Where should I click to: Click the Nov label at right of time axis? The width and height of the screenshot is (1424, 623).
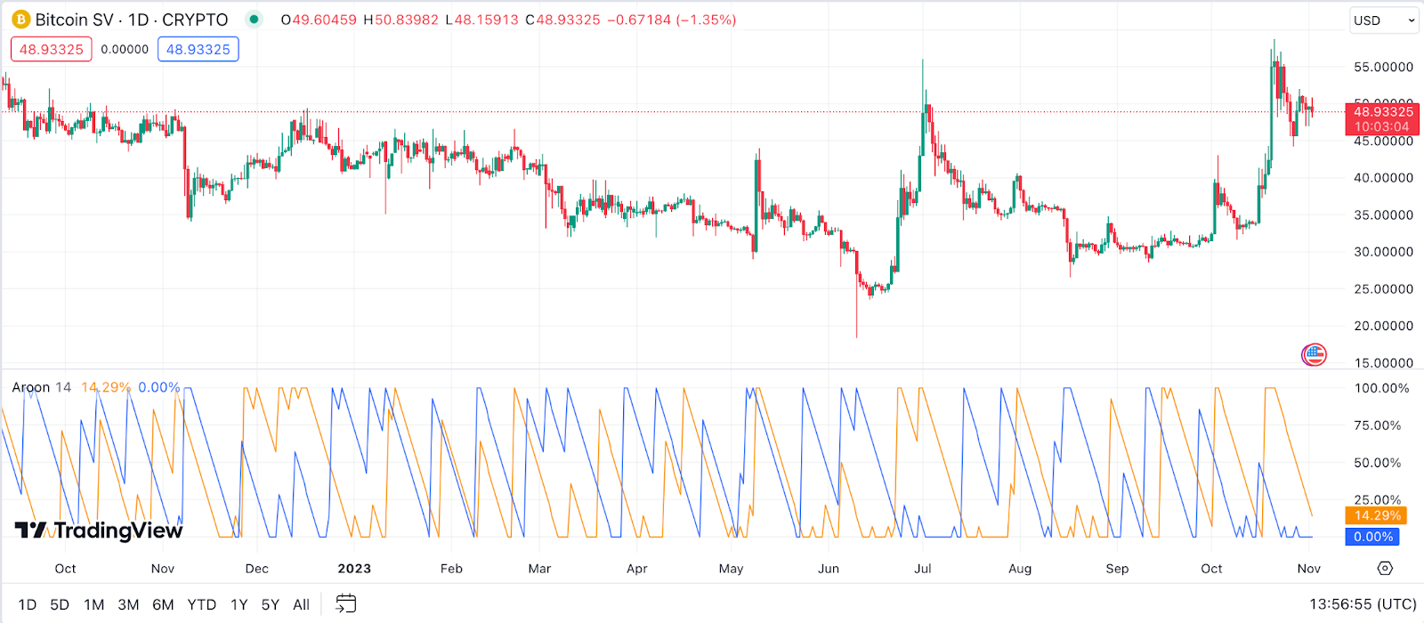click(x=1308, y=568)
